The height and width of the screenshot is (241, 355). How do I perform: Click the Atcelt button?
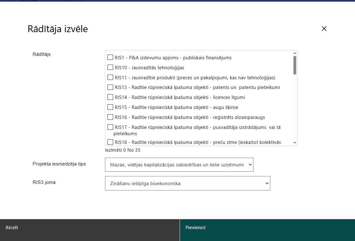90,230
